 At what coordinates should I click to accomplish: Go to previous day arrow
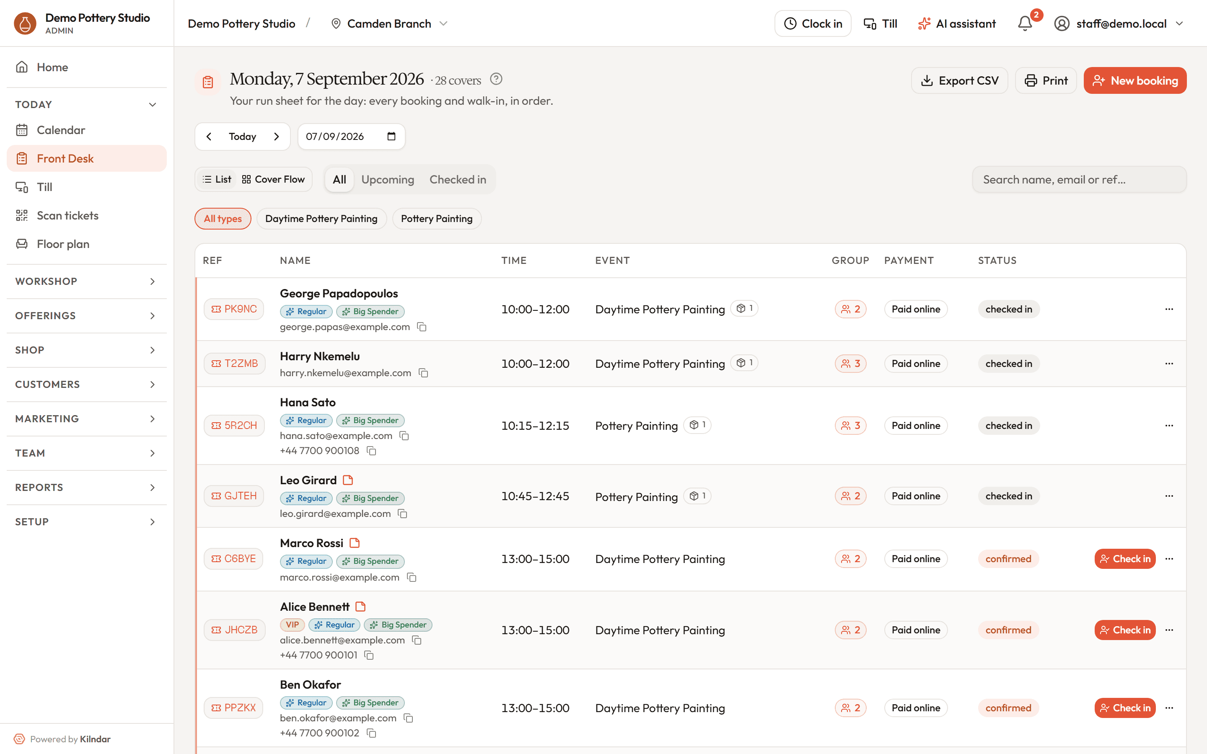[x=209, y=137]
